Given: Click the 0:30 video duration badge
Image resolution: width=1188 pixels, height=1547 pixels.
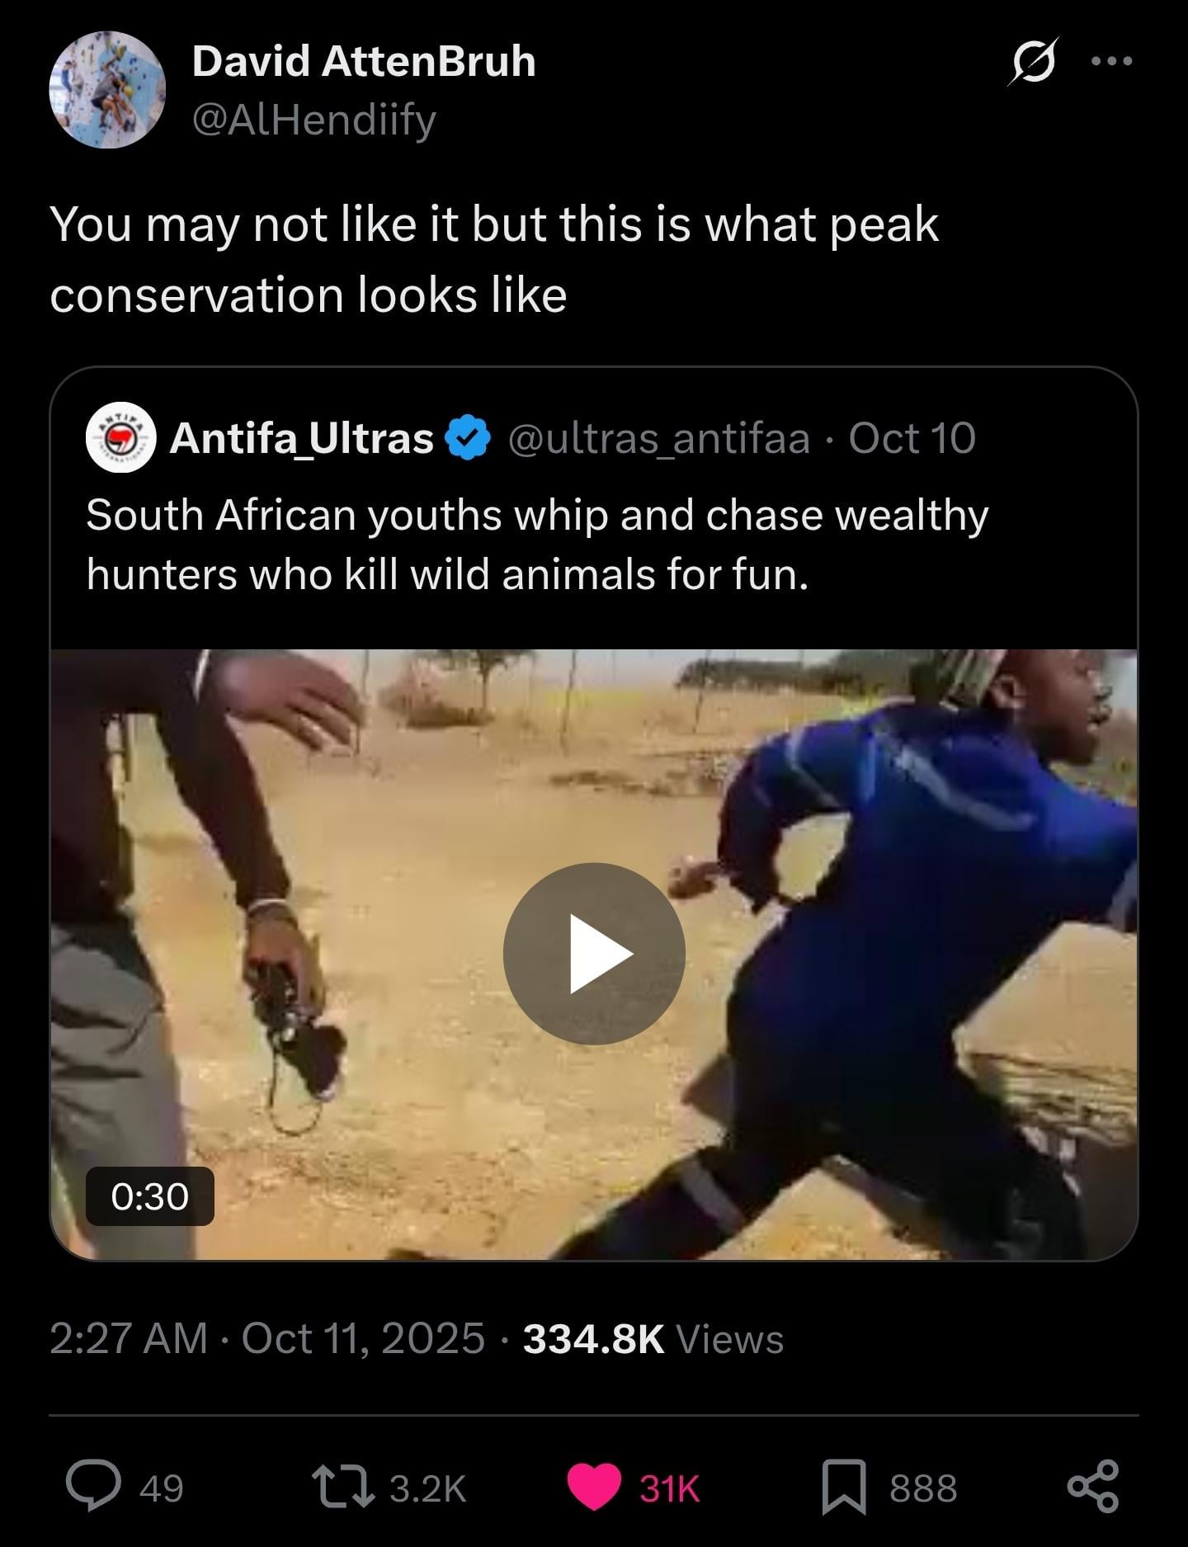Looking at the screenshot, I should point(150,1196).
